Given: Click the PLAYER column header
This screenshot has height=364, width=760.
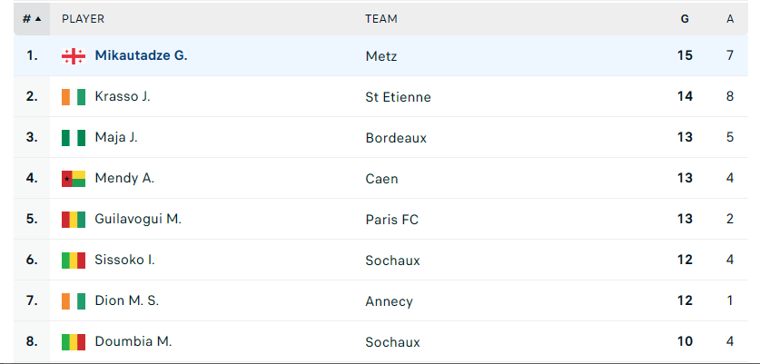Looking at the screenshot, I should point(83,19).
